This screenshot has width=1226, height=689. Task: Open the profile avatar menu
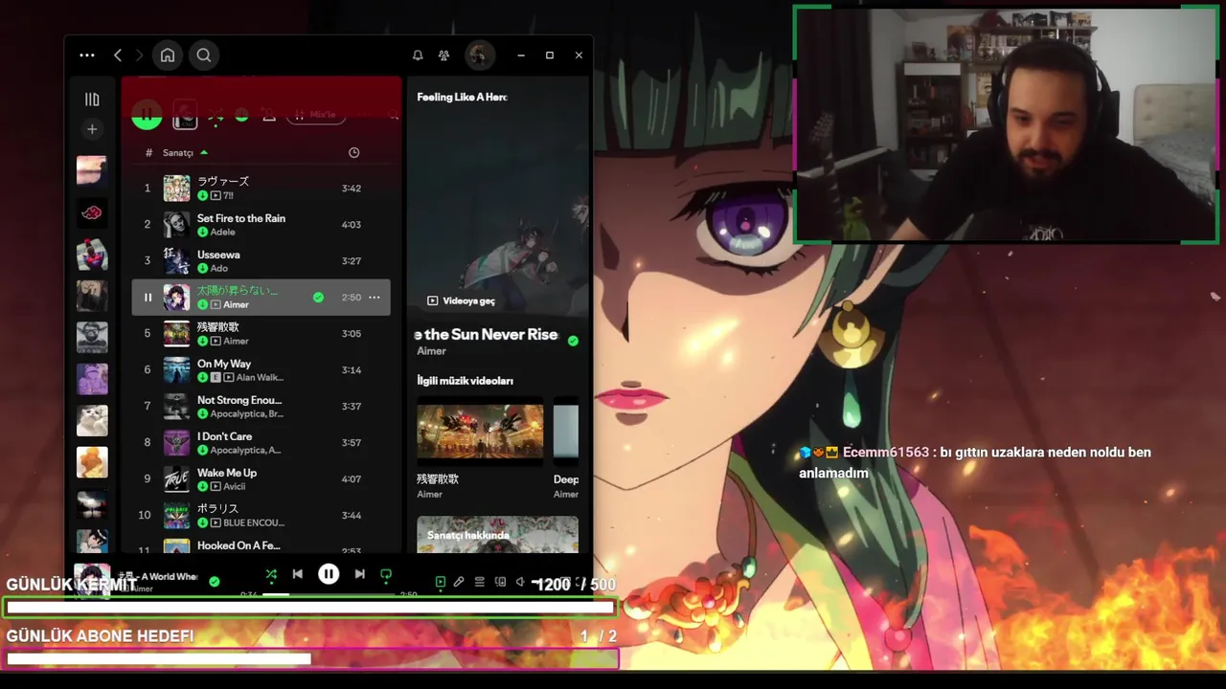coord(480,56)
